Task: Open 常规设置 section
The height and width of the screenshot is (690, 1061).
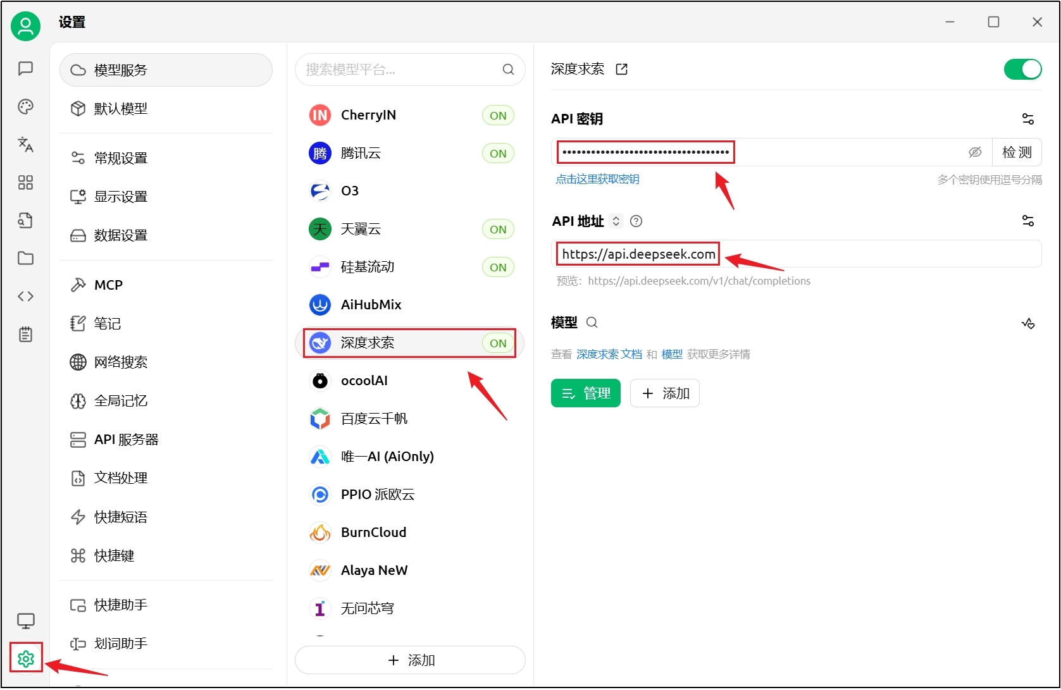Action: (x=166, y=158)
